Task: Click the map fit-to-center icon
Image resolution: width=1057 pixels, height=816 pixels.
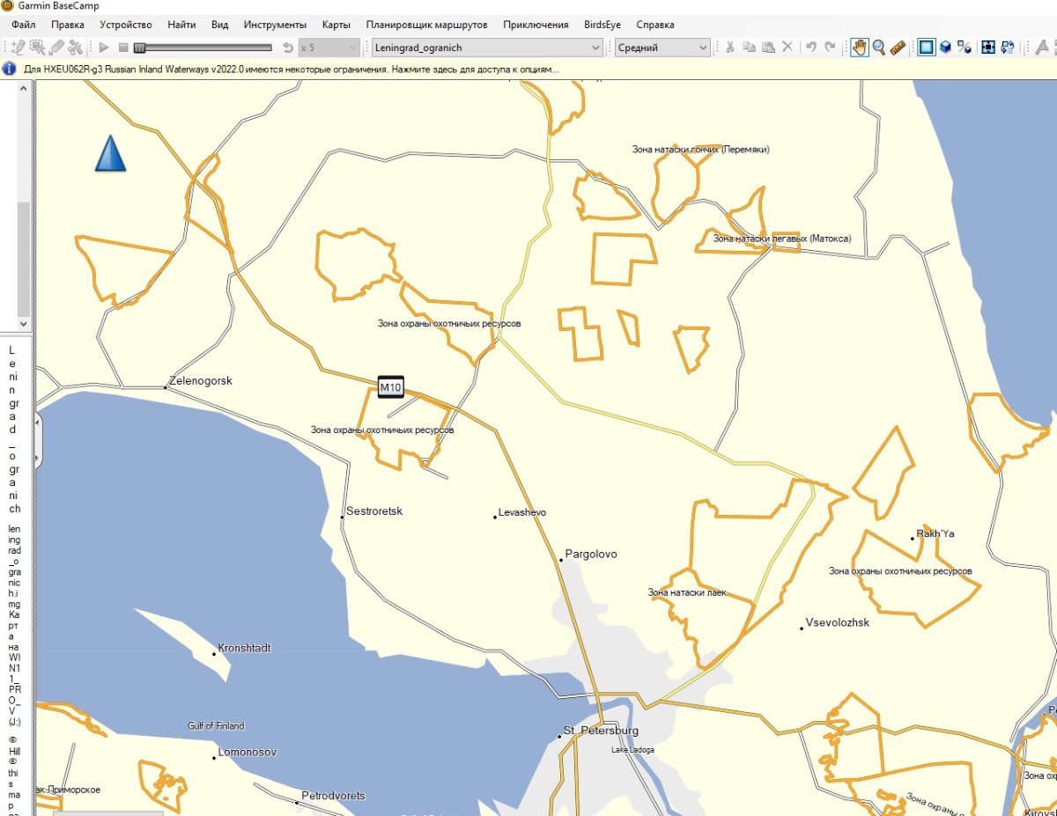Action: click(x=988, y=48)
